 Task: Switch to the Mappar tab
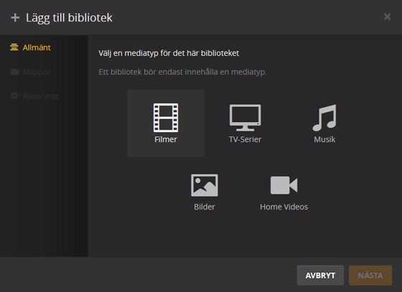click(x=30, y=72)
